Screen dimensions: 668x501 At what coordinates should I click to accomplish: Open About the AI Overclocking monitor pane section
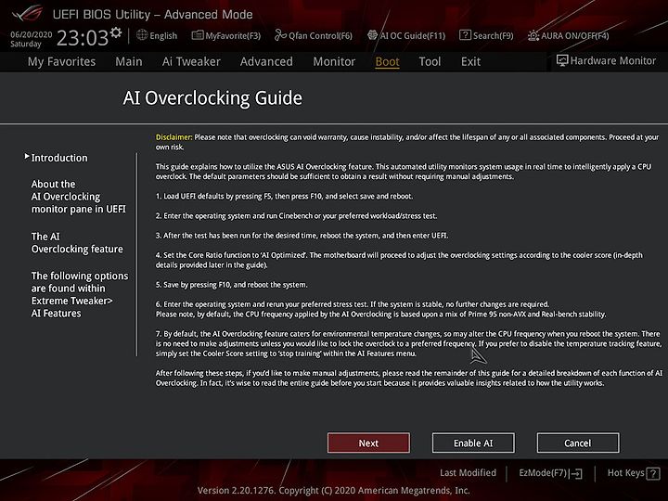click(78, 197)
